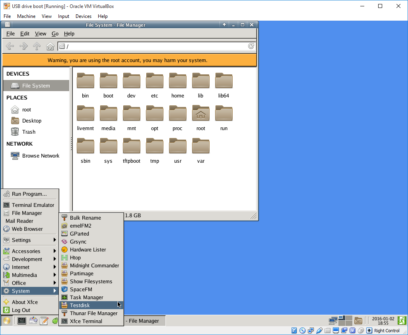The width and height of the screenshot is (408, 335).
Task: Open Htop from the System submenu
Action: click(x=91, y=258)
